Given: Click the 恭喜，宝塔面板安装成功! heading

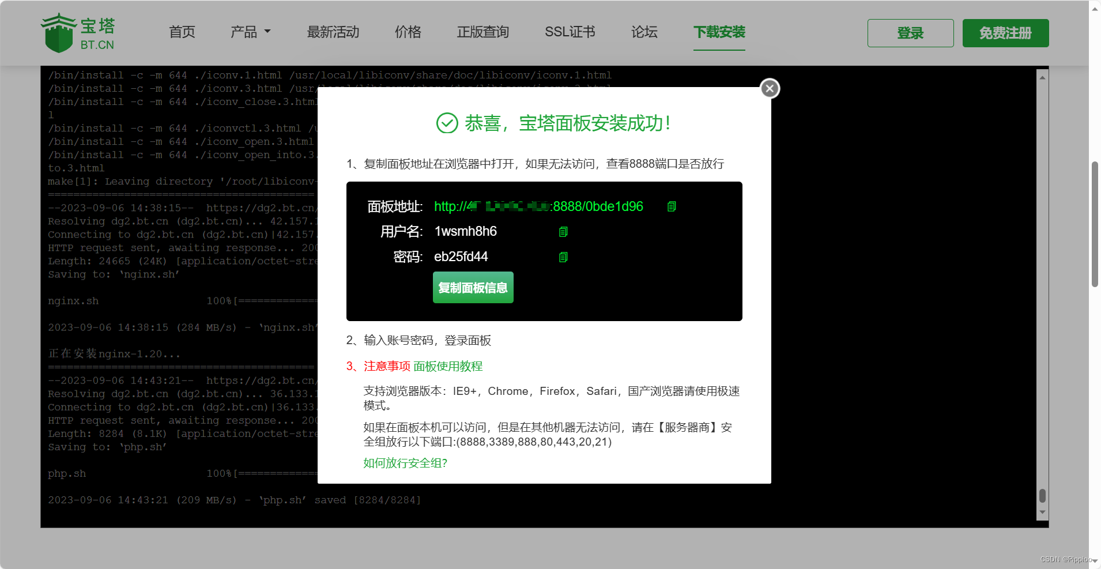Looking at the screenshot, I should 567,123.
